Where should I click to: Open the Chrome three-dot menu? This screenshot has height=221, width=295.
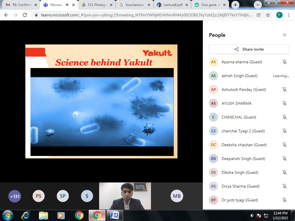pos(289,15)
